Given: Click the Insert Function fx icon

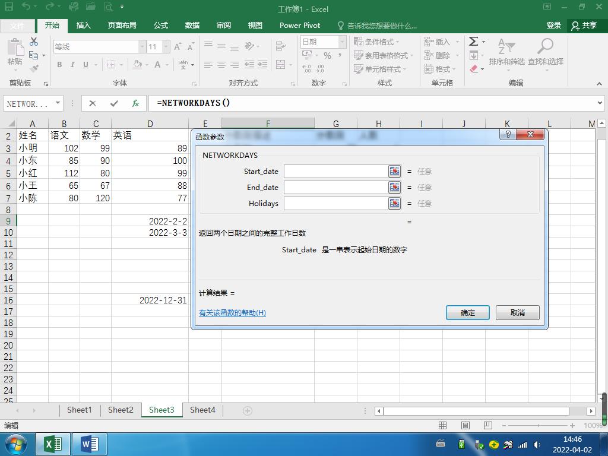Looking at the screenshot, I should coord(135,103).
